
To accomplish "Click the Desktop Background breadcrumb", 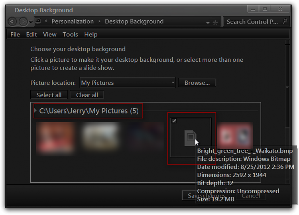I will [x=134, y=21].
